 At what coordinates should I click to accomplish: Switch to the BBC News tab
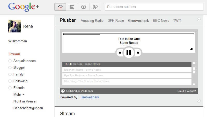[x=161, y=21]
